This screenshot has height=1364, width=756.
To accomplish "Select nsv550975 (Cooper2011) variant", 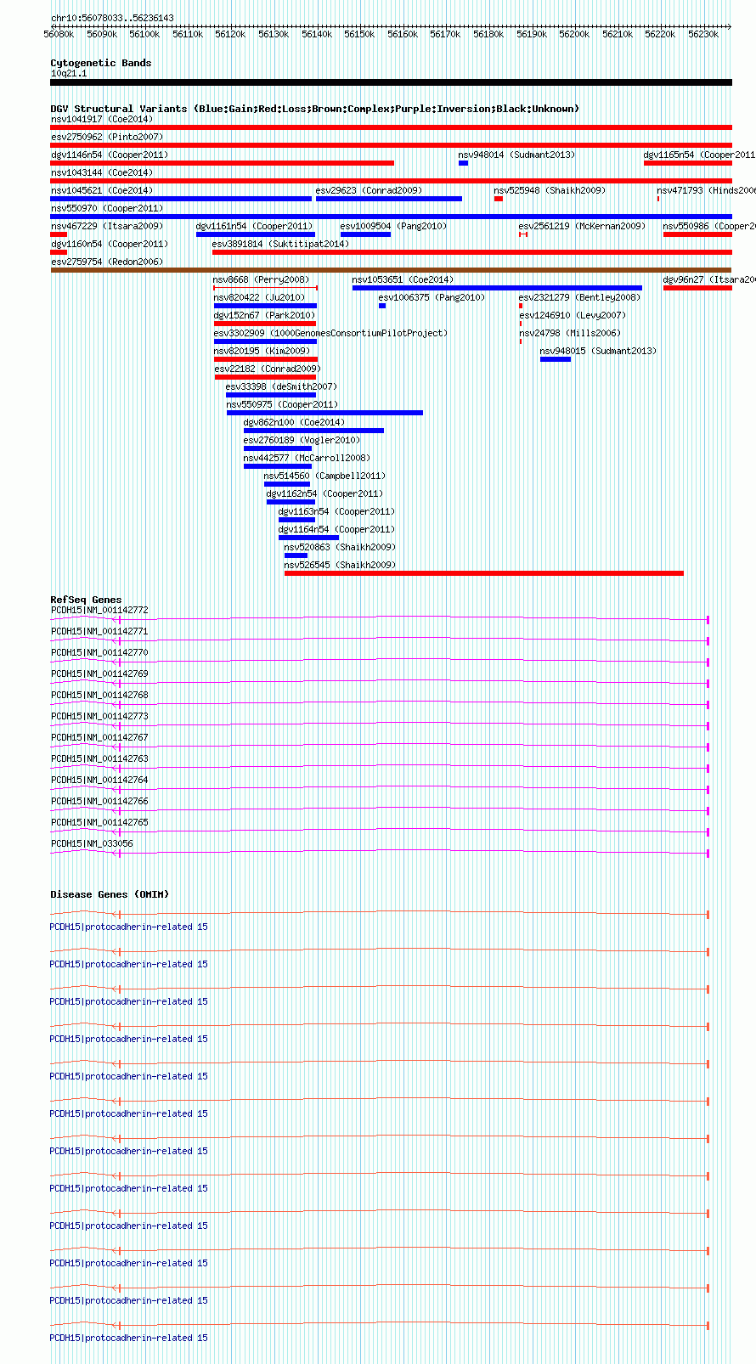I will (282, 404).
